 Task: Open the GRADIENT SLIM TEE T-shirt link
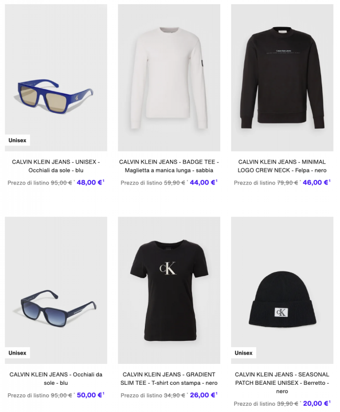click(x=169, y=379)
